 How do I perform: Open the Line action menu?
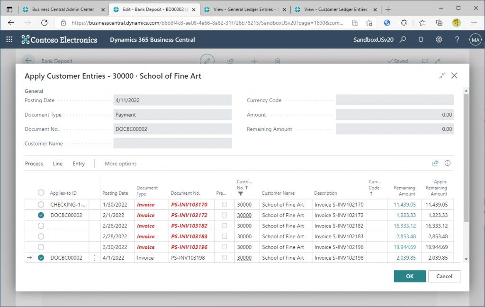(57, 163)
